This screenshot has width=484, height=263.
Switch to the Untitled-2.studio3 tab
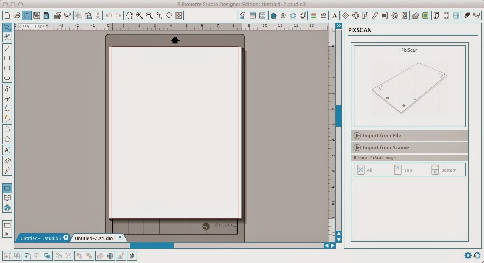[95, 238]
